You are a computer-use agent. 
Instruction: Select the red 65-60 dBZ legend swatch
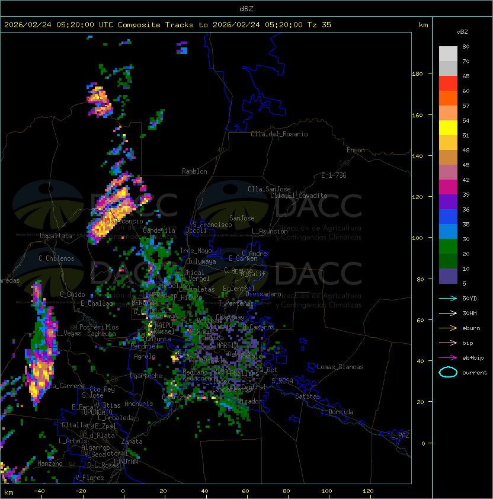coord(448,84)
